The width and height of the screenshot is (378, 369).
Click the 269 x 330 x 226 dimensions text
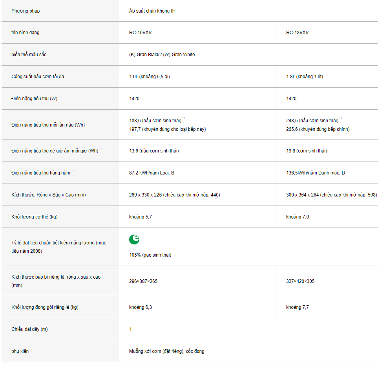(174, 195)
